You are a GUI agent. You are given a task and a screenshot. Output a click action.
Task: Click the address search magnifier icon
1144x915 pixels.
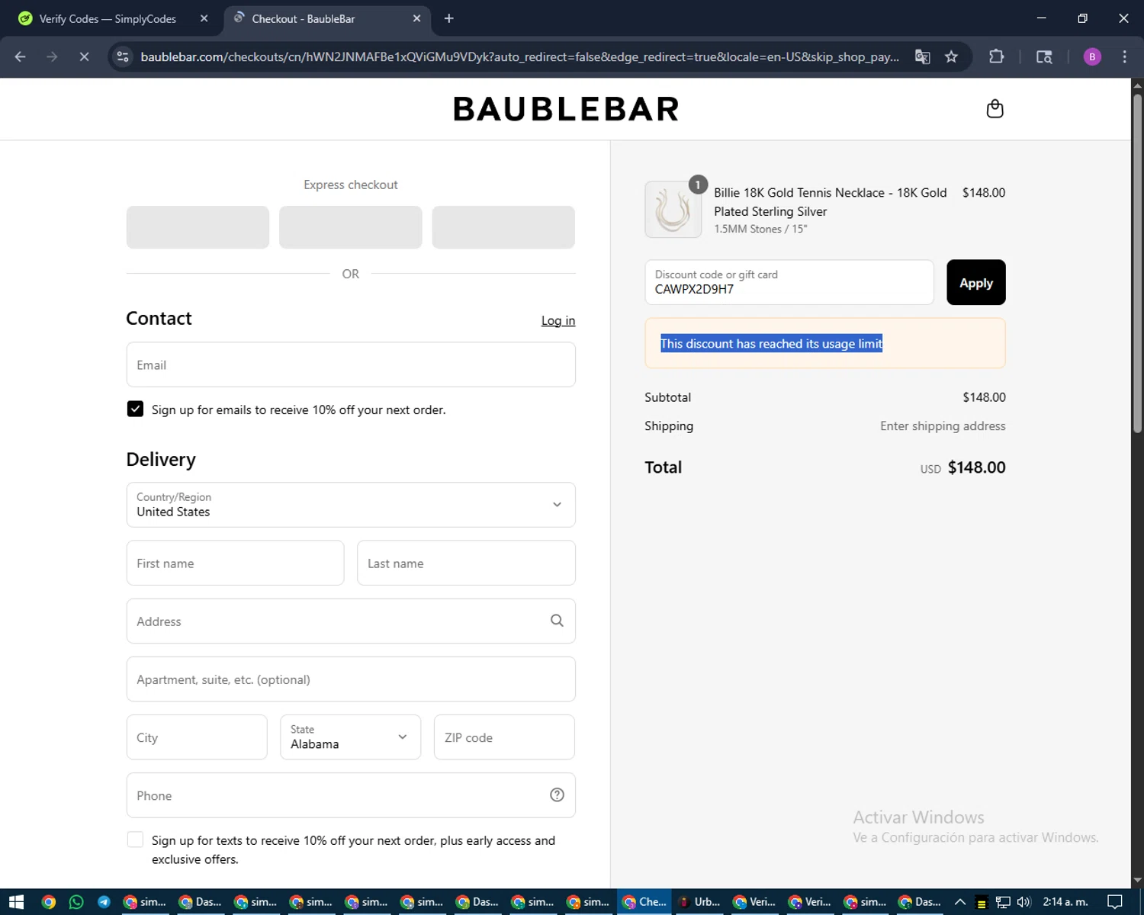coord(557,621)
